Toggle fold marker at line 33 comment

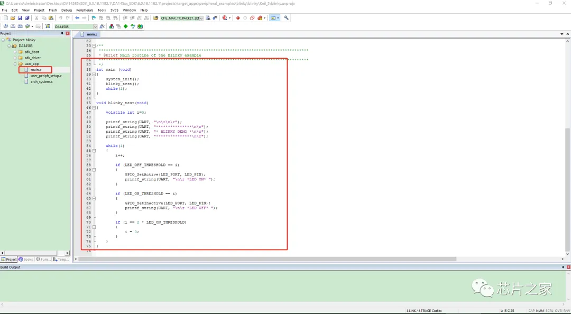(x=94, y=45)
